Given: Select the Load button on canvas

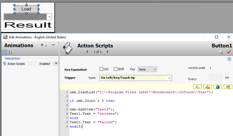Looking at the screenshot, I should tap(26, 9).
